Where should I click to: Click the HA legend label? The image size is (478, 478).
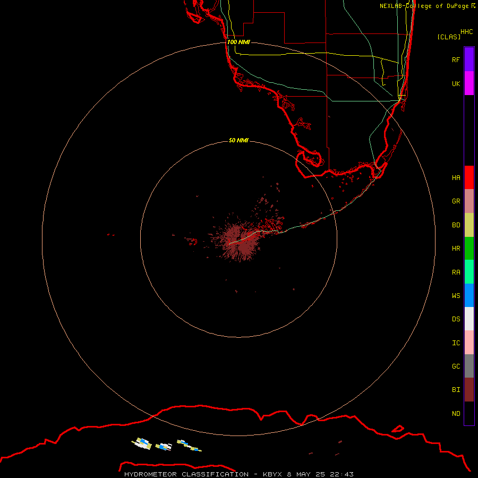click(x=456, y=177)
